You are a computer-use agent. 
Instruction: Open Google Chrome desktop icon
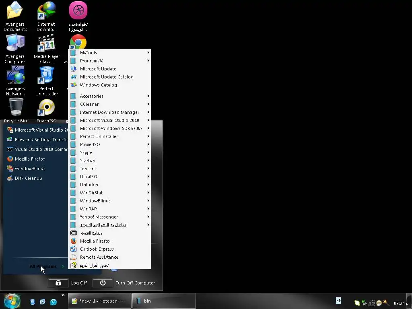tap(78, 42)
